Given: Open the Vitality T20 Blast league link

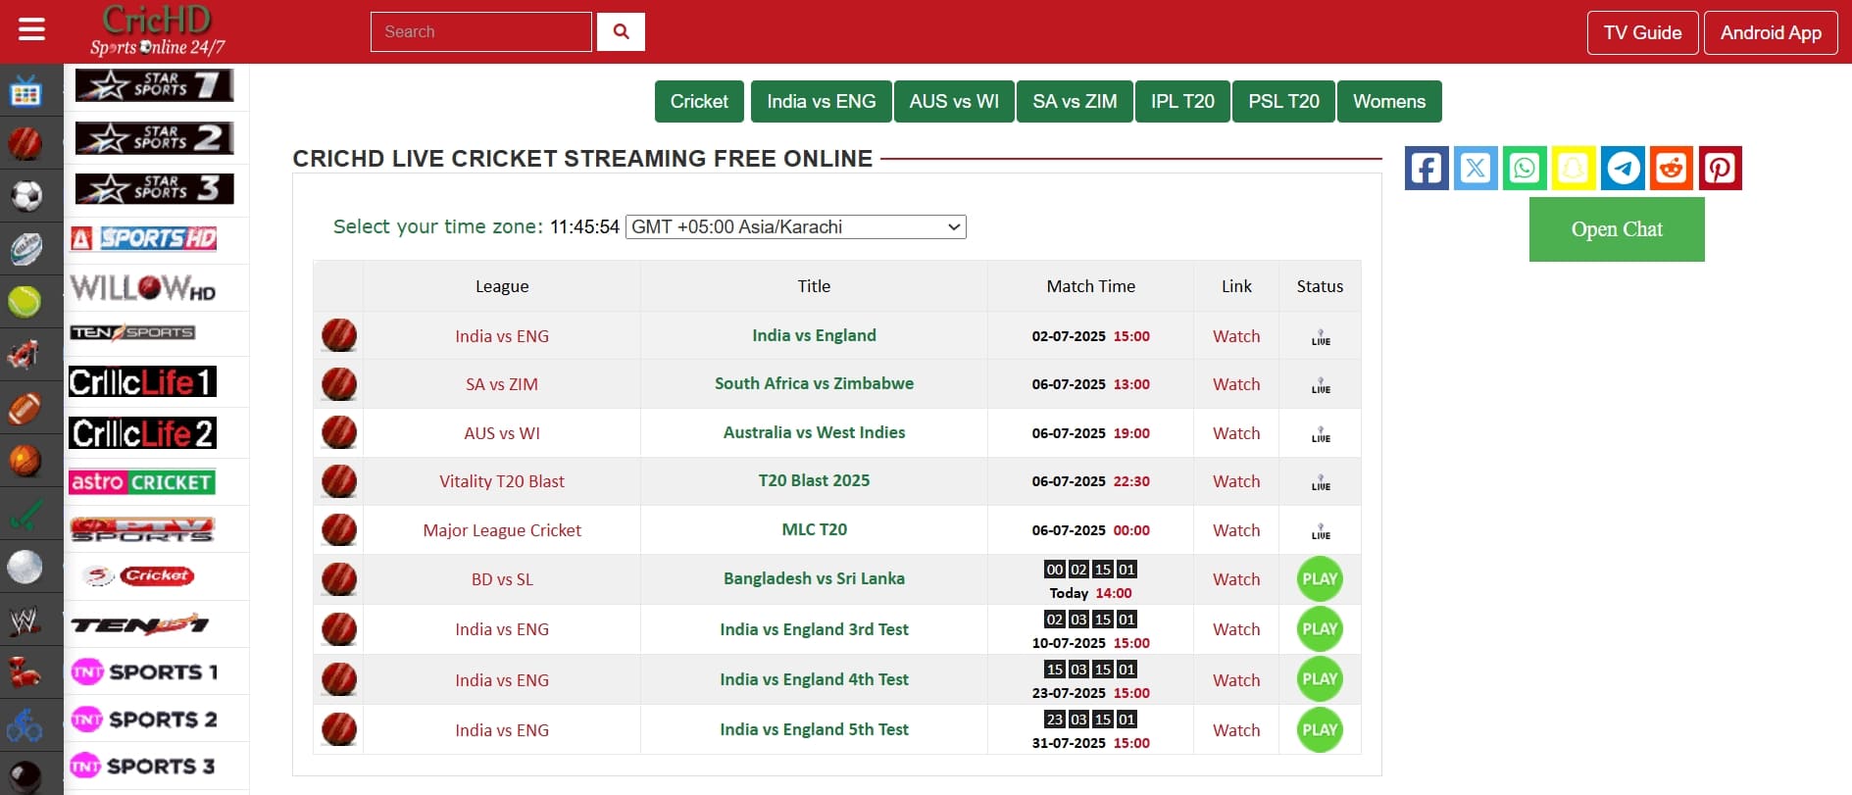Looking at the screenshot, I should pos(502,481).
